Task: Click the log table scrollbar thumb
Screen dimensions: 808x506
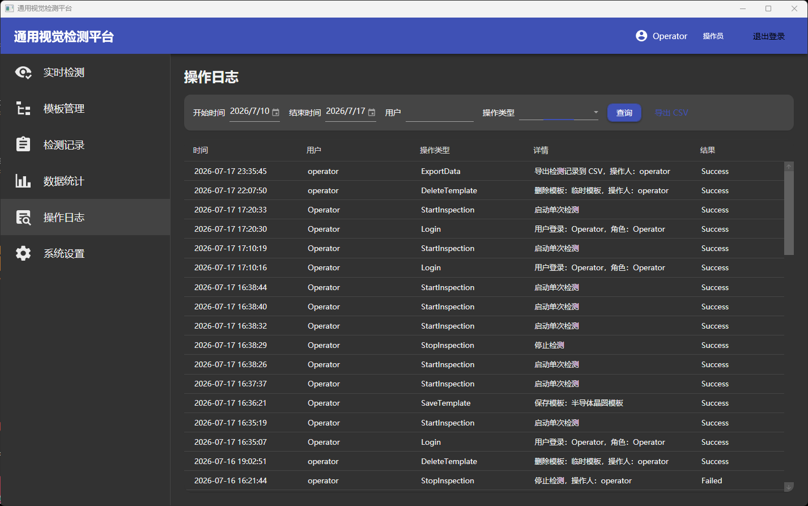Action: (x=789, y=213)
